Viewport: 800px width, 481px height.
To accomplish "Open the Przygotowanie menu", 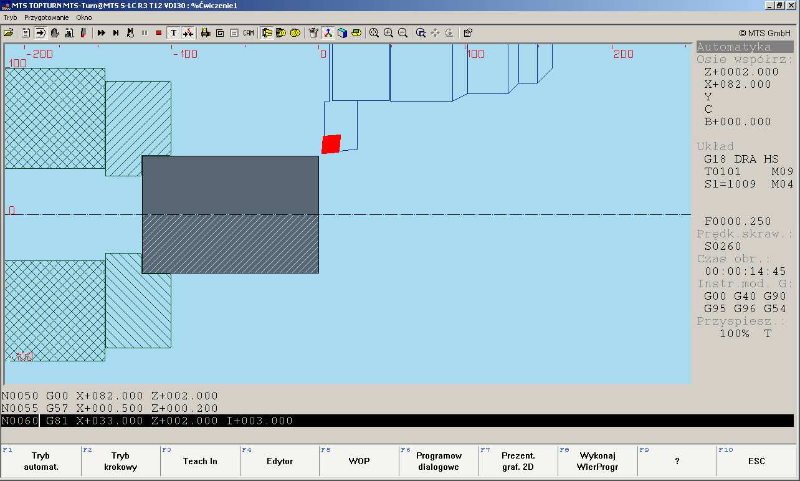I will [x=46, y=17].
